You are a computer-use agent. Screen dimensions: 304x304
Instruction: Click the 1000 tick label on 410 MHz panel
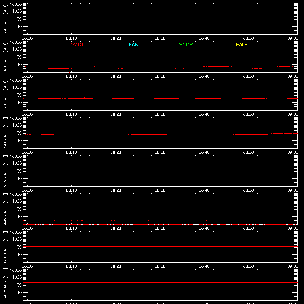click(17, 49)
